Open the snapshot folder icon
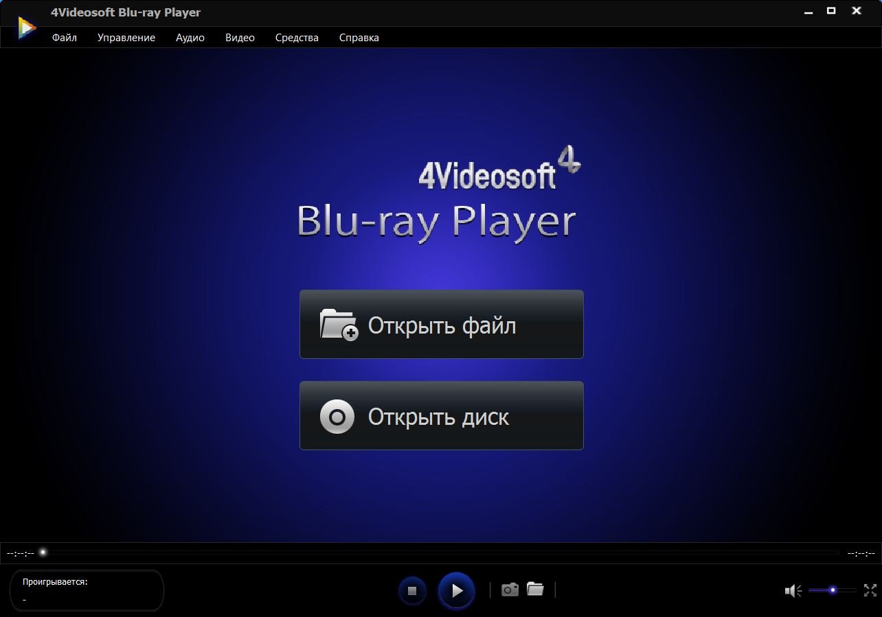 coord(535,589)
